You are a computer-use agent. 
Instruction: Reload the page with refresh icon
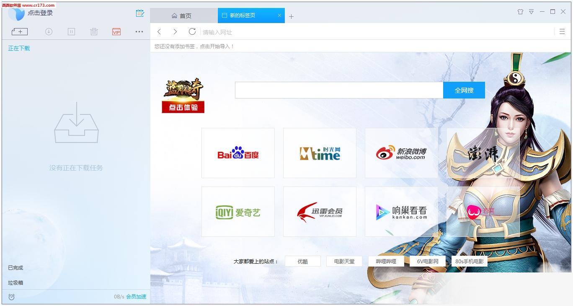192,31
